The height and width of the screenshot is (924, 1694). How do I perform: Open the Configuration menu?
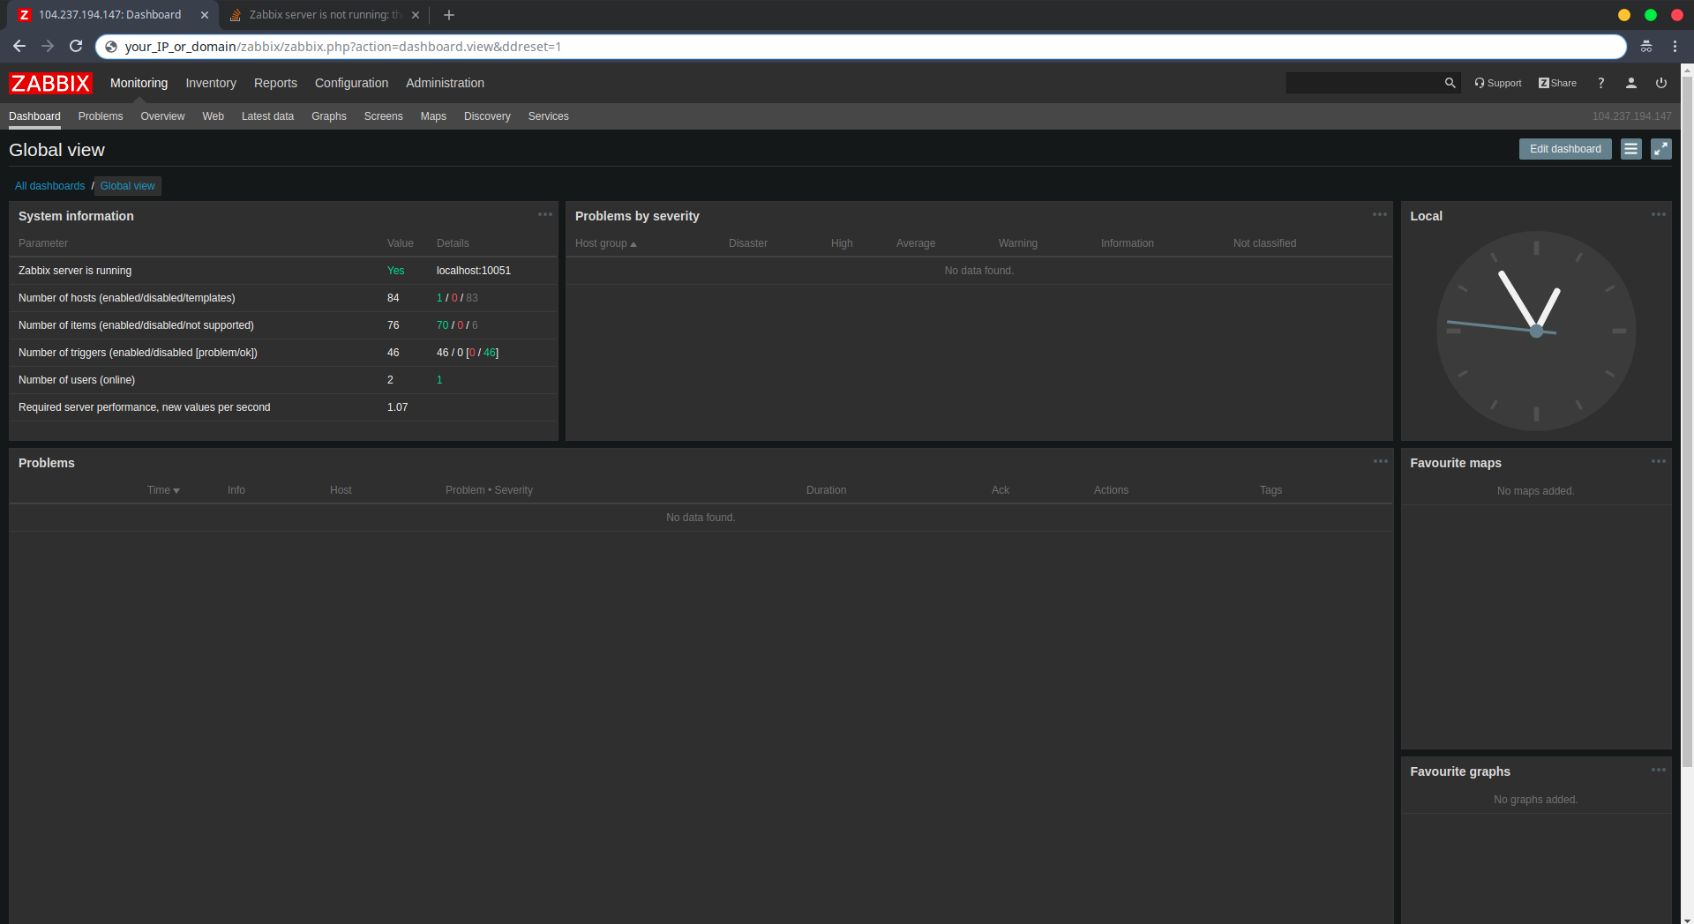pyautogui.click(x=351, y=83)
